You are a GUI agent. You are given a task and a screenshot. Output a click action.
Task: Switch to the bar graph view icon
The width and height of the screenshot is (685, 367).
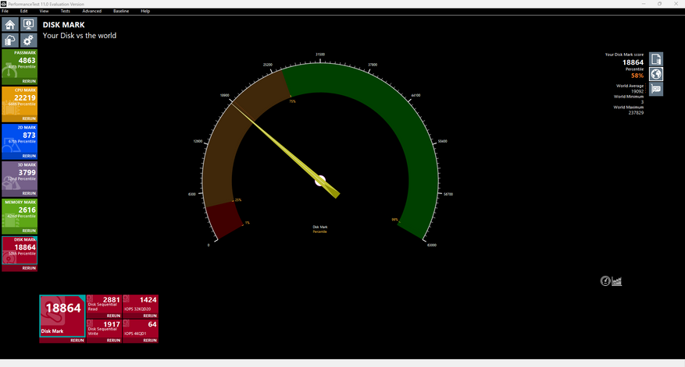616,281
